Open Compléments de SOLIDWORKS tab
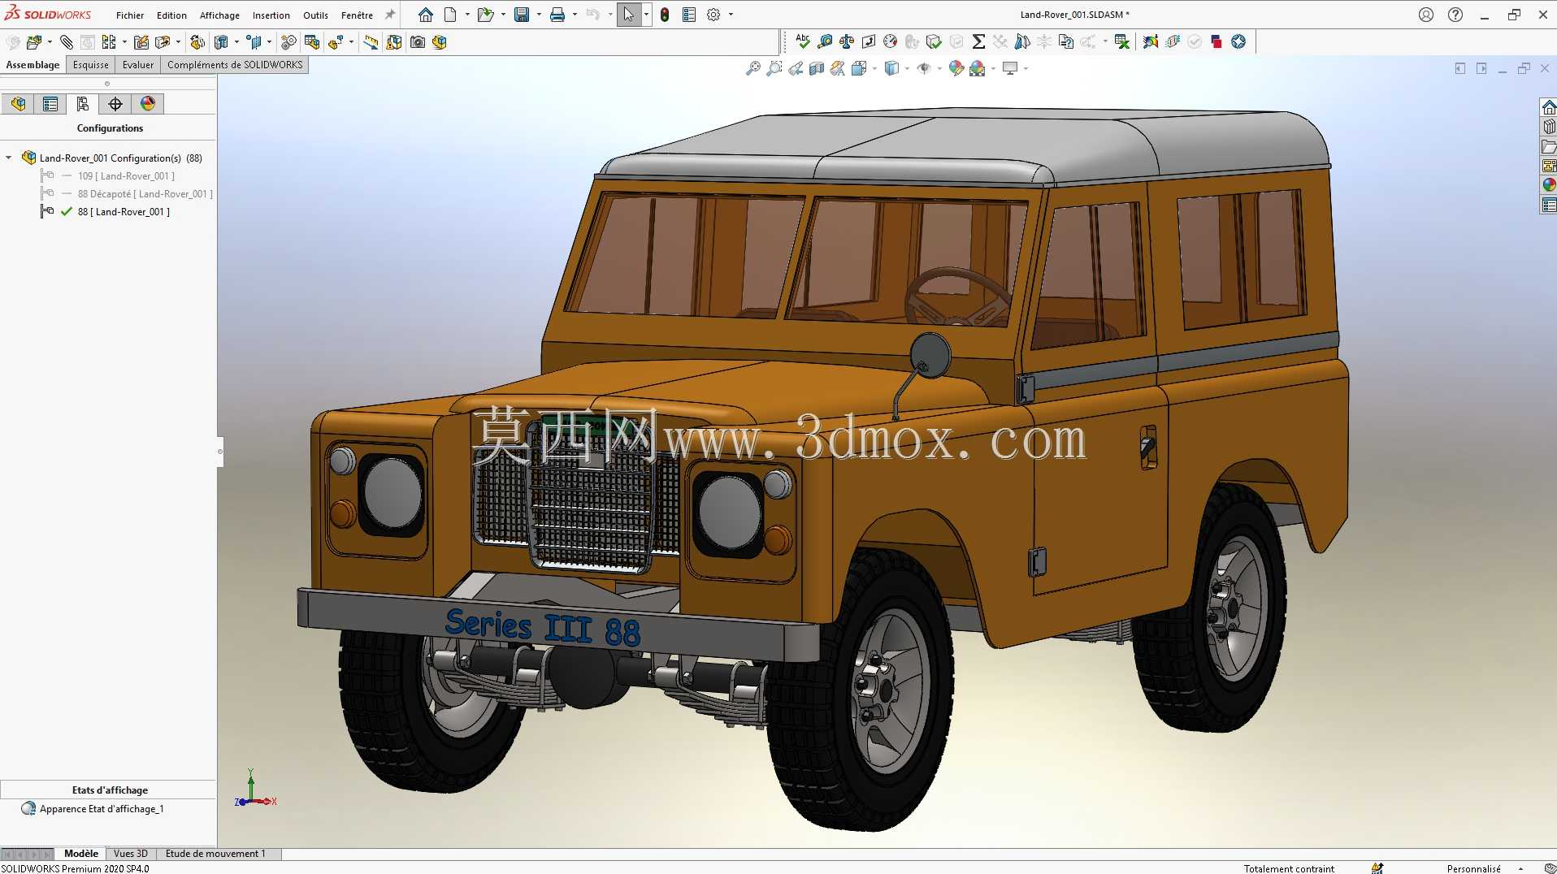The height and width of the screenshot is (874, 1557). 235,65
